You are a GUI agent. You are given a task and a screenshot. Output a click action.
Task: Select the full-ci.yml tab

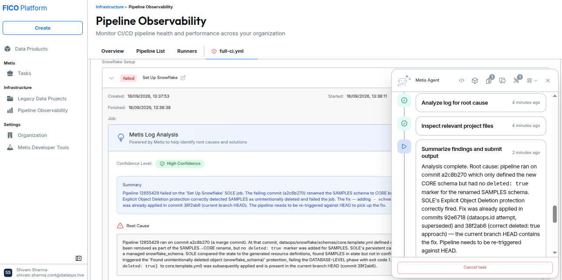[231, 51]
